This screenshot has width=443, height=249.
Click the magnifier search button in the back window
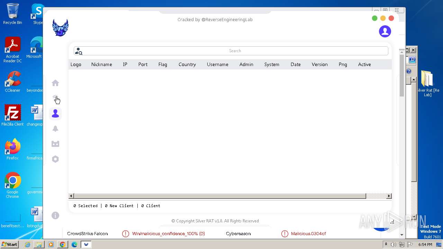[x=412, y=60]
